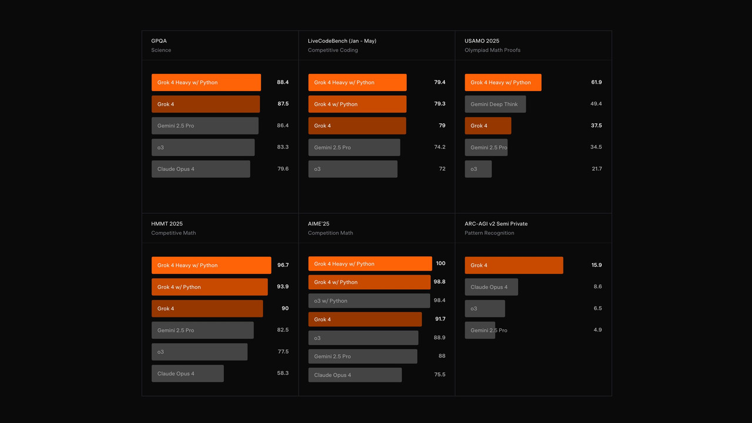Select Claude Opus 4 bar in ARC-AGI
The height and width of the screenshot is (423, 752).
tap(491, 287)
